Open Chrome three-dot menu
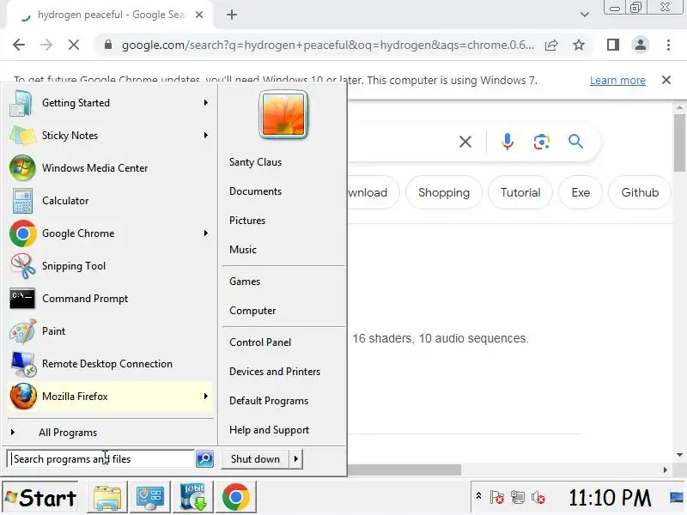Screen dimensions: 687x515 (668, 45)
